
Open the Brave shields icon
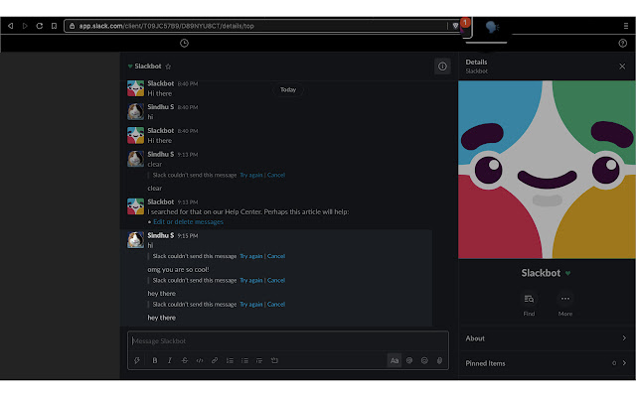455,26
